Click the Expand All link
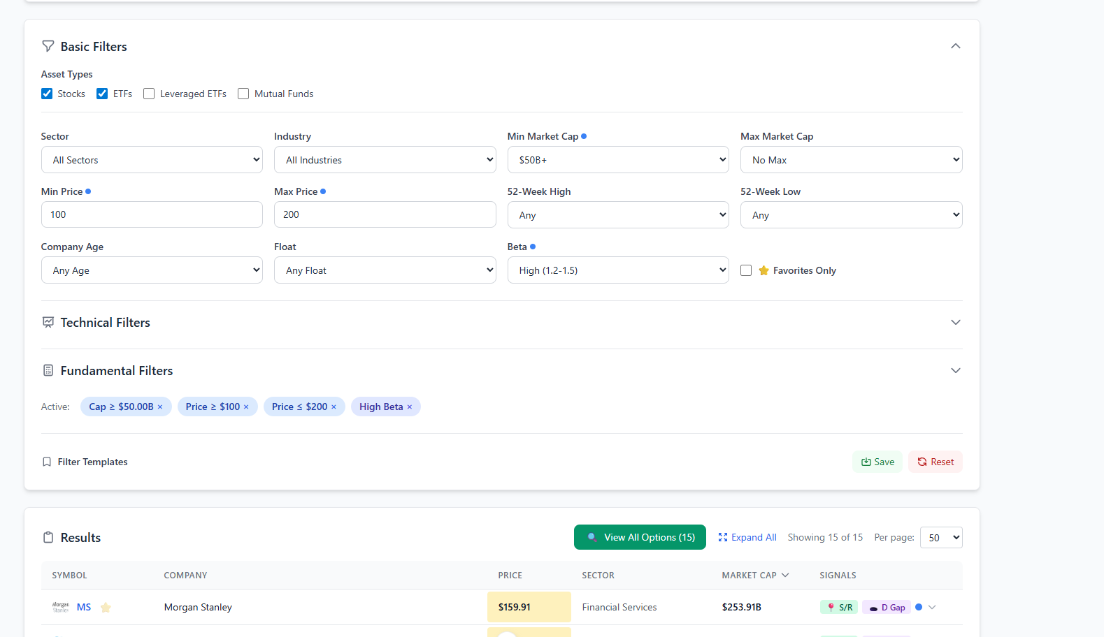 (x=747, y=537)
